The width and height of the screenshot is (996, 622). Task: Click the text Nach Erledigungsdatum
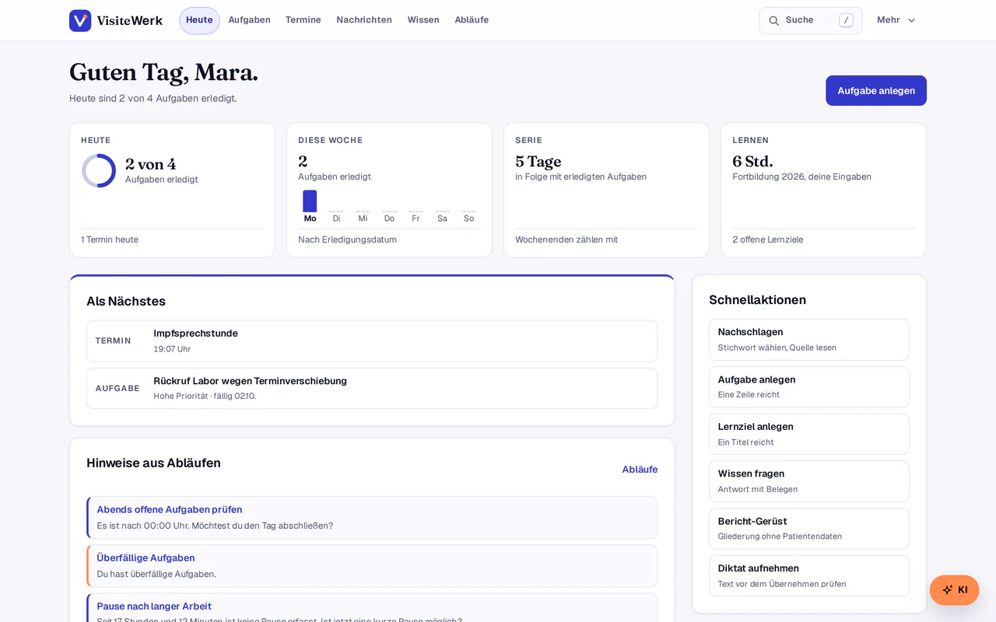point(347,239)
